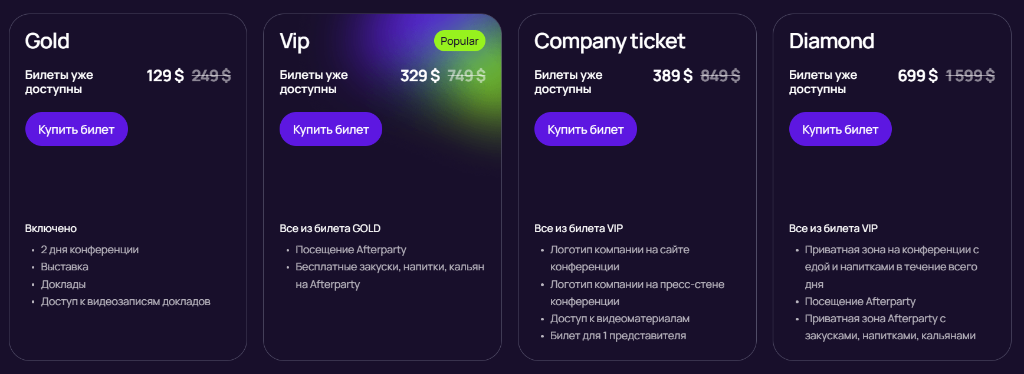Click the Vip price "329 $"

pyautogui.click(x=420, y=76)
